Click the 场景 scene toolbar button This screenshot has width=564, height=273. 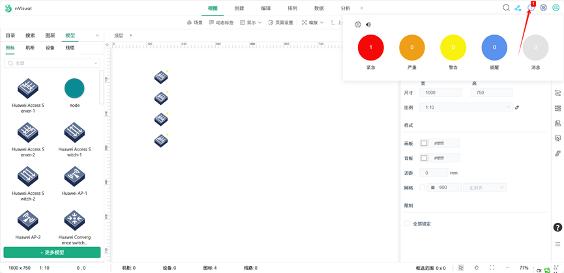coord(195,23)
